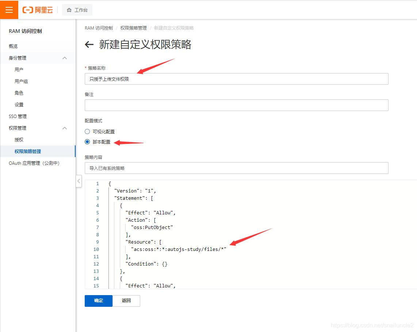This screenshot has width=417, height=332.
Task: Click the "oss:PutObject" line in the editor
Action: click(x=152, y=228)
